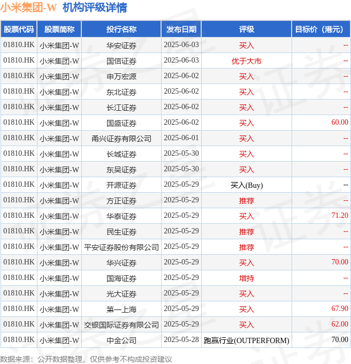Click 第一上海 broker name
This screenshot has height=364, width=351.
pos(121,309)
